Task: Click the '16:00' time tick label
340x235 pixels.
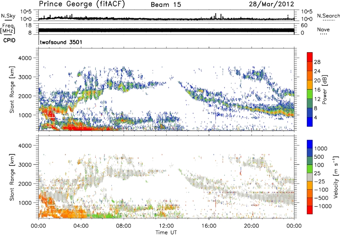Action: (209, 226)
